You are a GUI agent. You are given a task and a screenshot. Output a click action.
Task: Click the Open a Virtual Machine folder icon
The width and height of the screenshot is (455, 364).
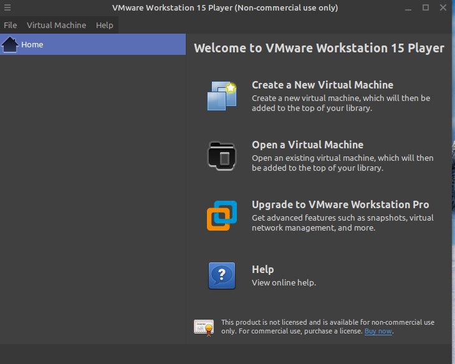222,156
